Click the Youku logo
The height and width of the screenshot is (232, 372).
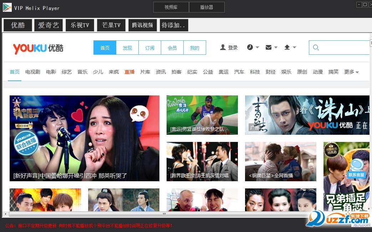pos(38,48)
